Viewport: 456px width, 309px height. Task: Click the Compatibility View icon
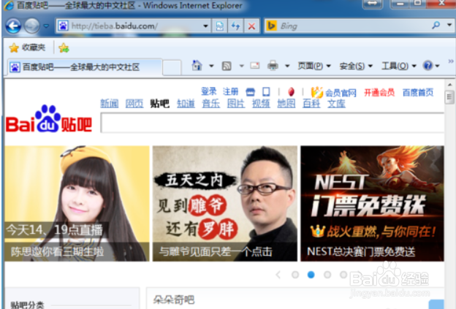(x=219, y=26)
